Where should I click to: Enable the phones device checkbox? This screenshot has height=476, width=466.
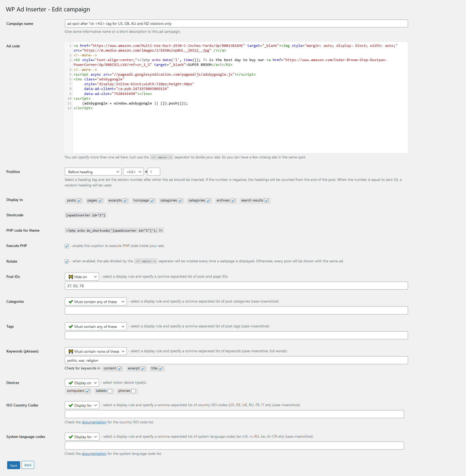pos(133,391)
